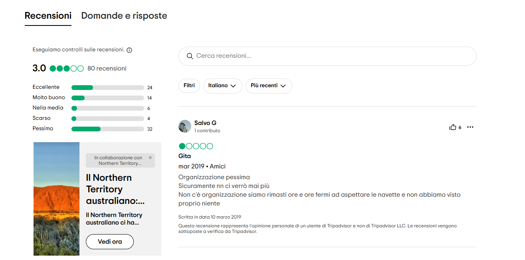Click Salvo G's profile avatar
Viewport: 525px width, 260px height.
click(x=185, y=126)
